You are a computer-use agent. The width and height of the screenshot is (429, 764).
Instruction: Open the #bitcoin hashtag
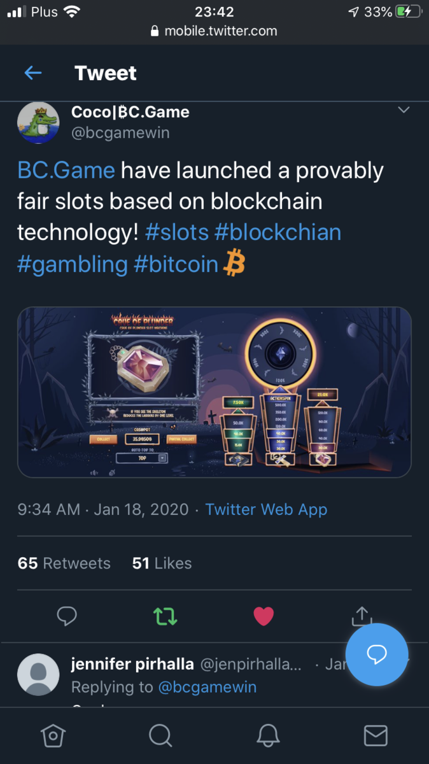pos(176,264)
